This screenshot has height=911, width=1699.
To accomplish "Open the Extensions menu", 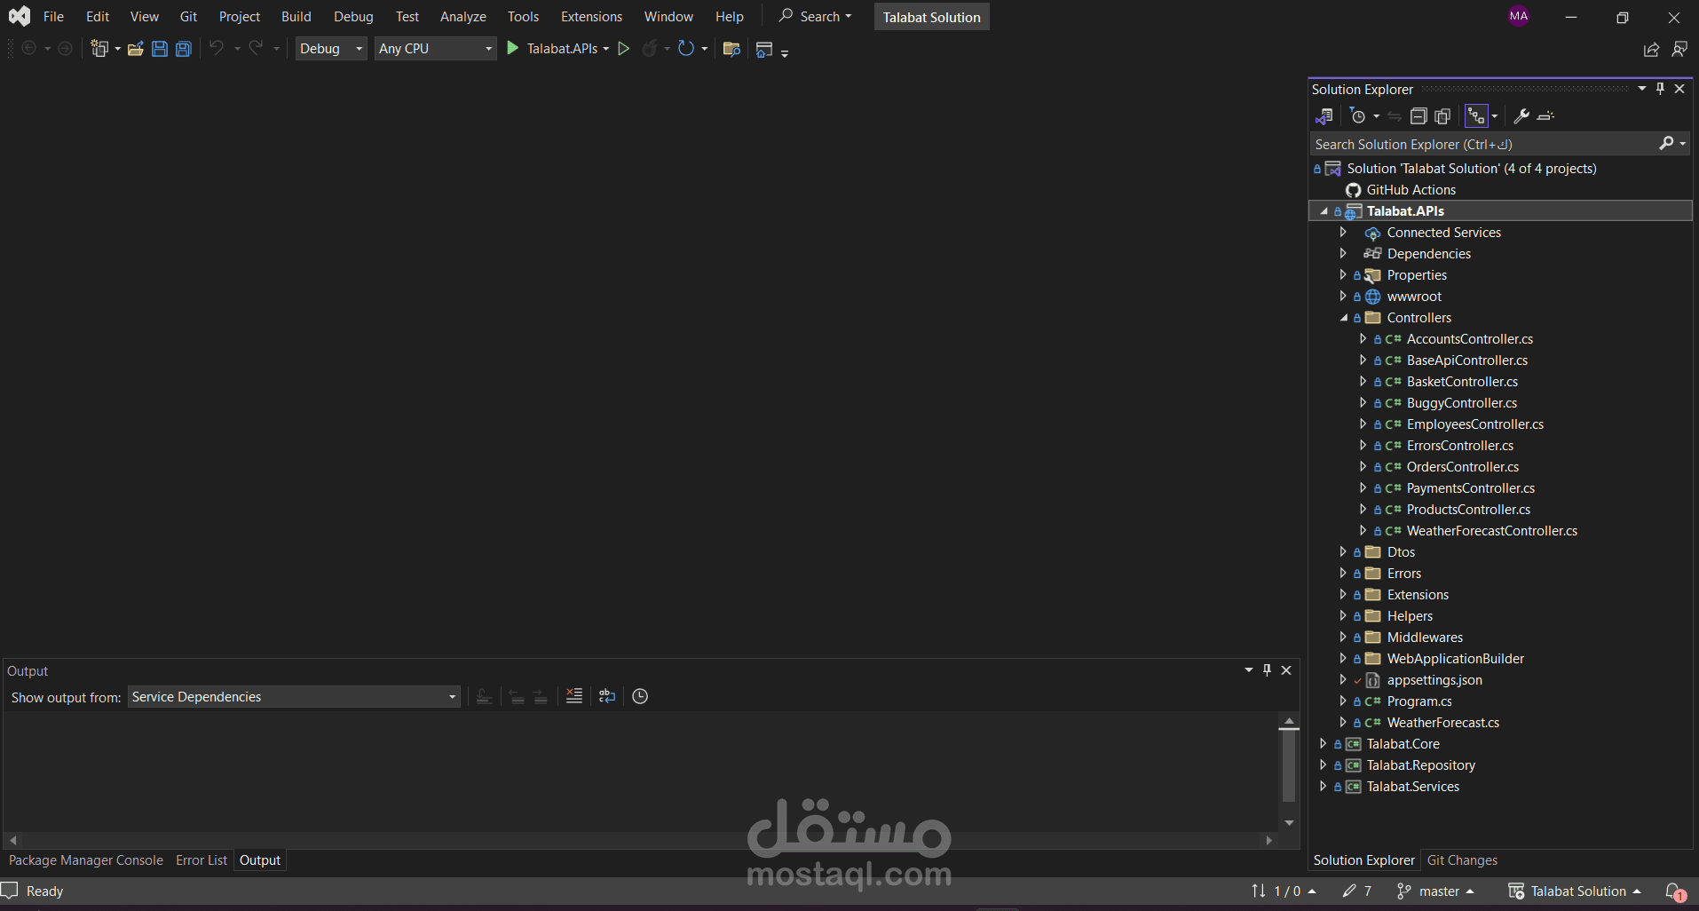I will (591, 17).
